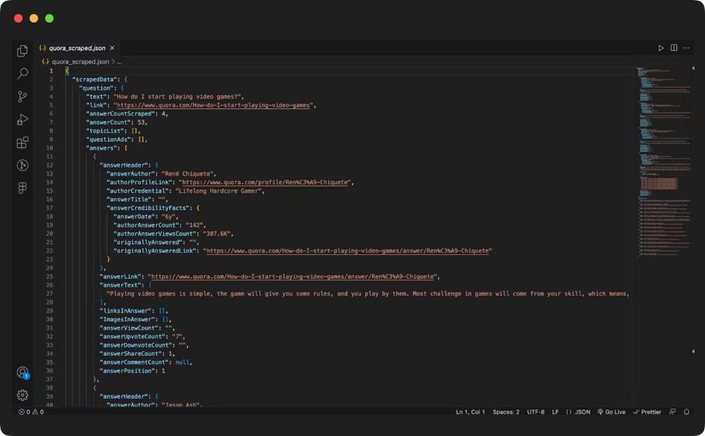Start the Go Live server

tap(611, 411)
